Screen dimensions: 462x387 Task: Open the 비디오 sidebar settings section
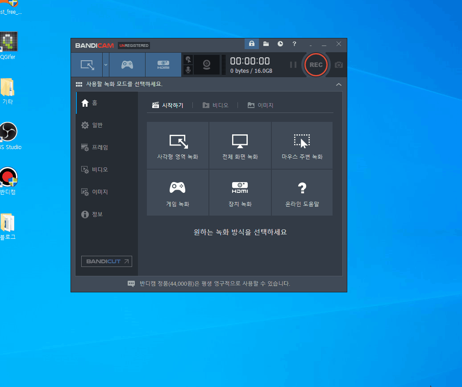click(x=107, y=170)
